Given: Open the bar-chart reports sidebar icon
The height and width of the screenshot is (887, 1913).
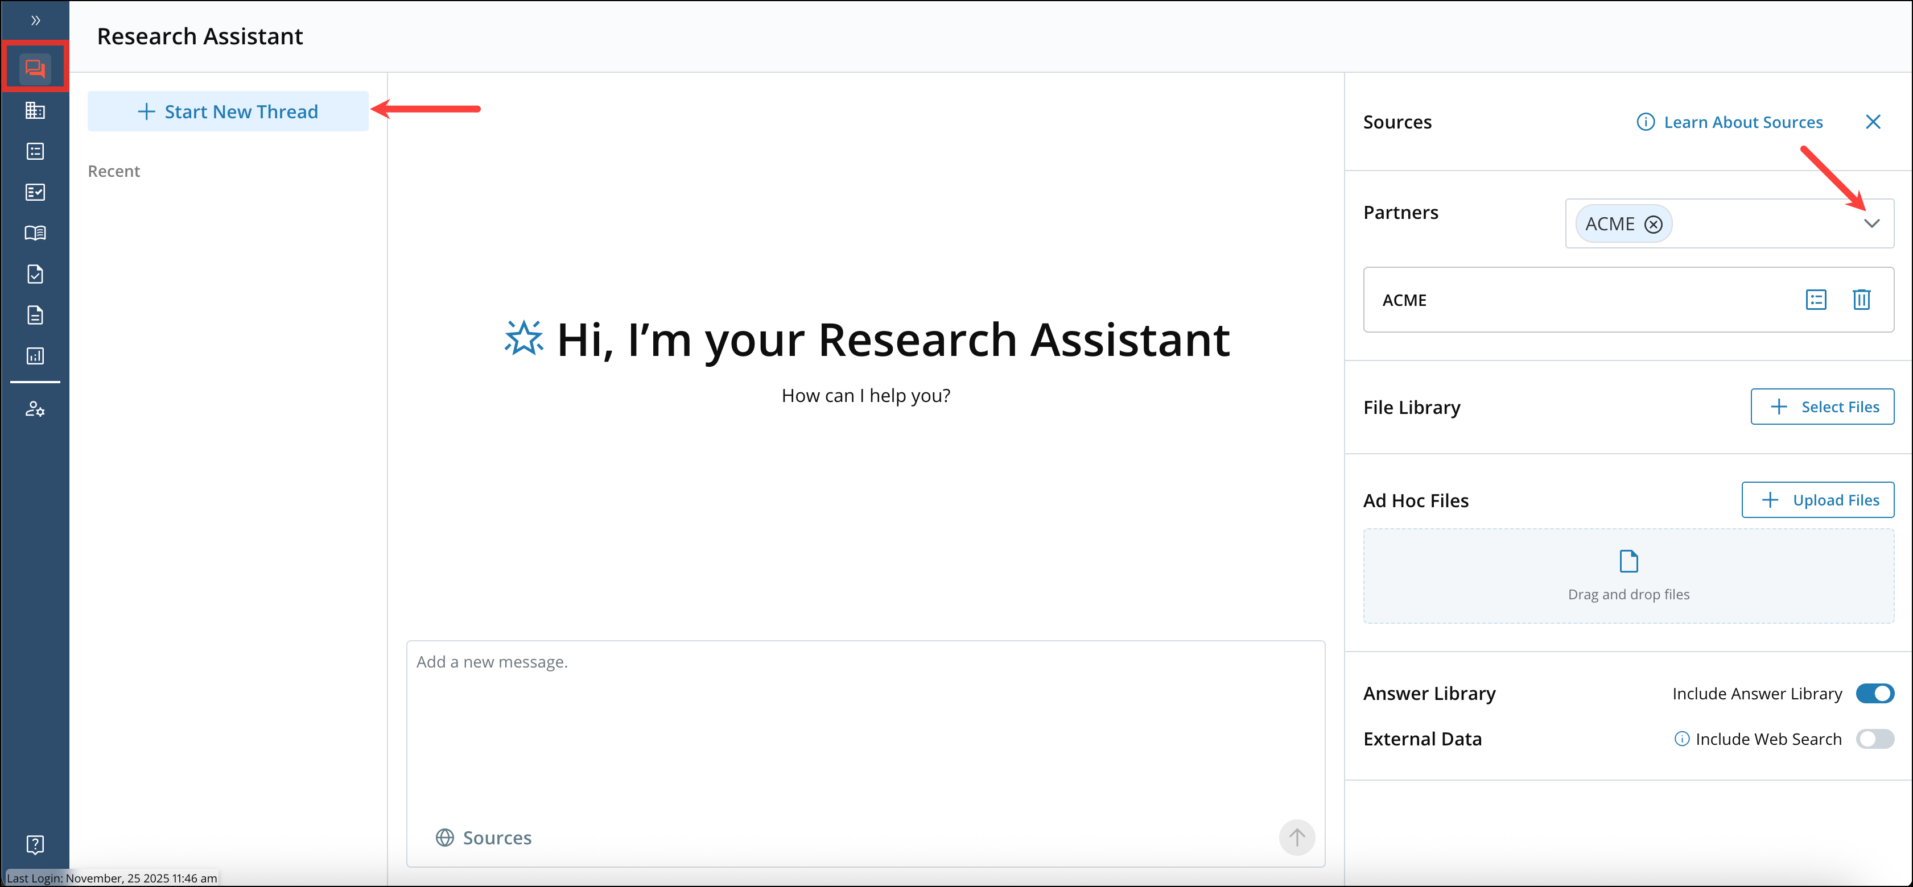Looking at the screenshot, I should click(x=35, y=355).
